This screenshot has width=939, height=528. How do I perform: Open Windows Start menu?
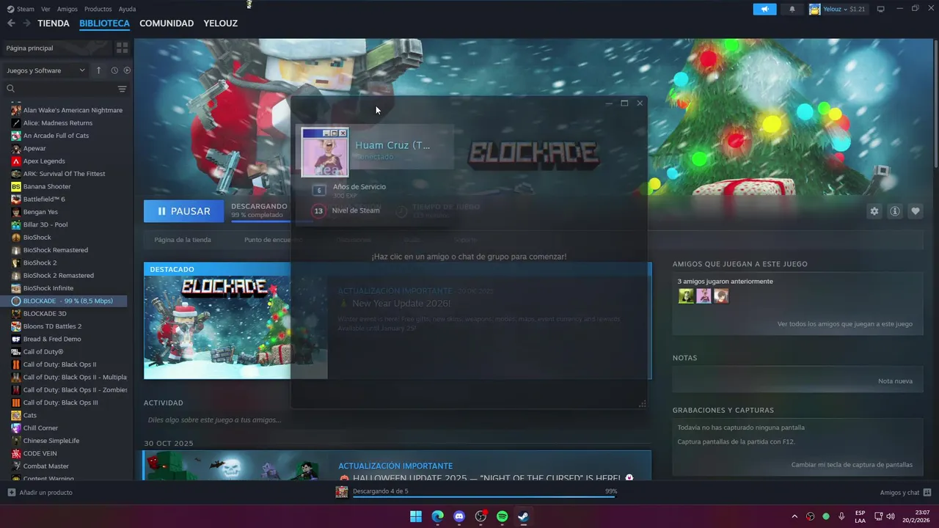coord(416,516)
